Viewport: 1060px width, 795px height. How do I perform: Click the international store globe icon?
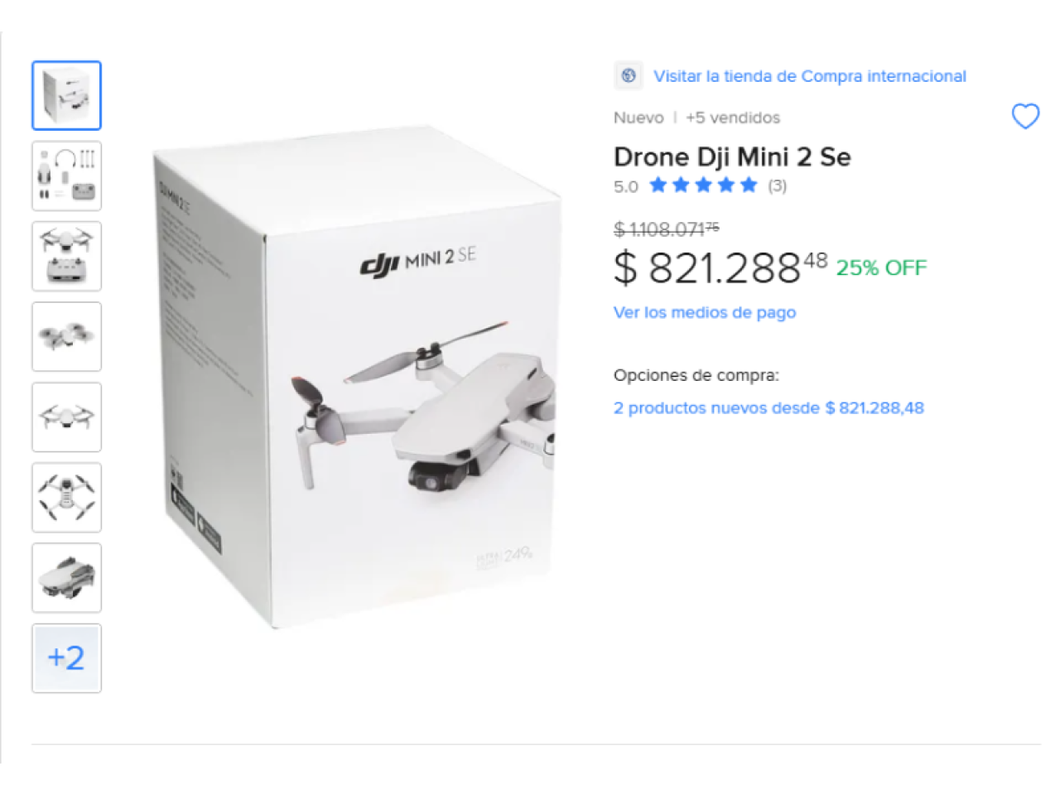click(x=629, y=76)
